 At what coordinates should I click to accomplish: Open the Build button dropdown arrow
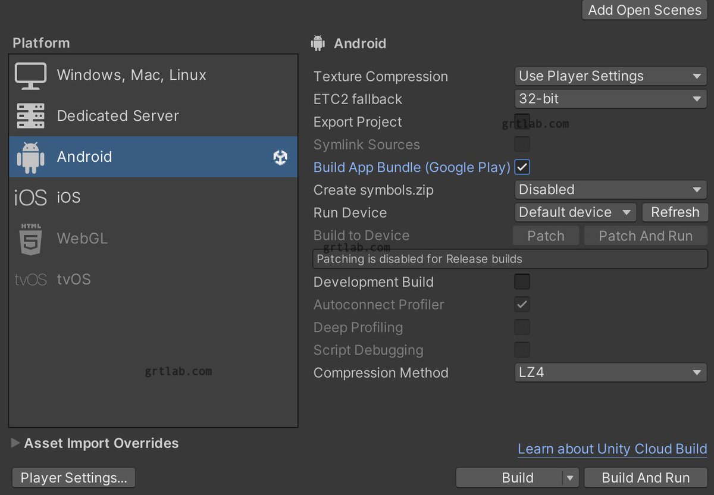point(571,478)
